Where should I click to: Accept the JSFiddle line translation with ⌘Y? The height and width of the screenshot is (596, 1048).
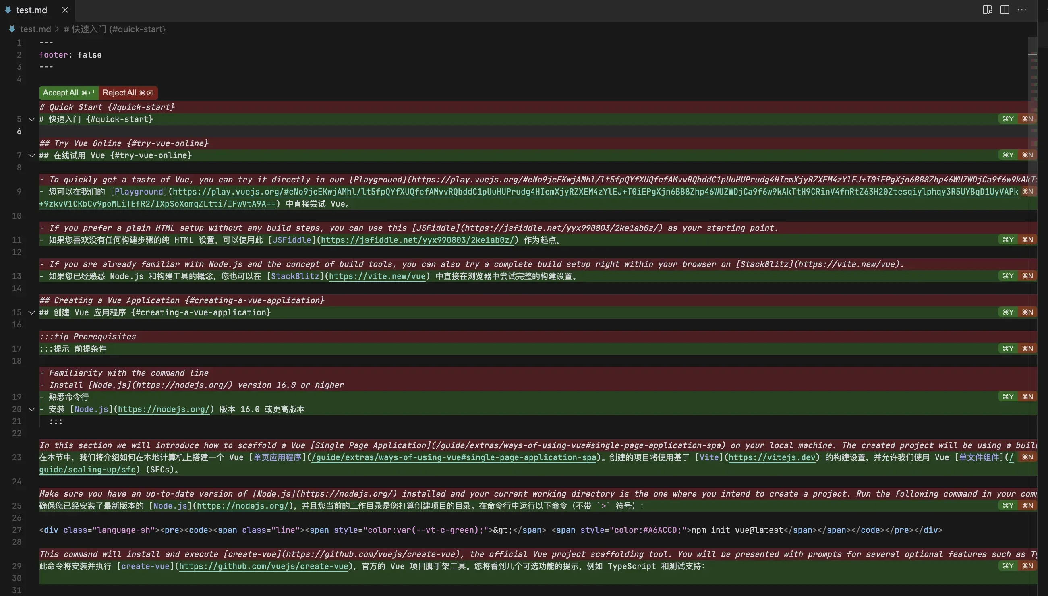pos(1008,240)
